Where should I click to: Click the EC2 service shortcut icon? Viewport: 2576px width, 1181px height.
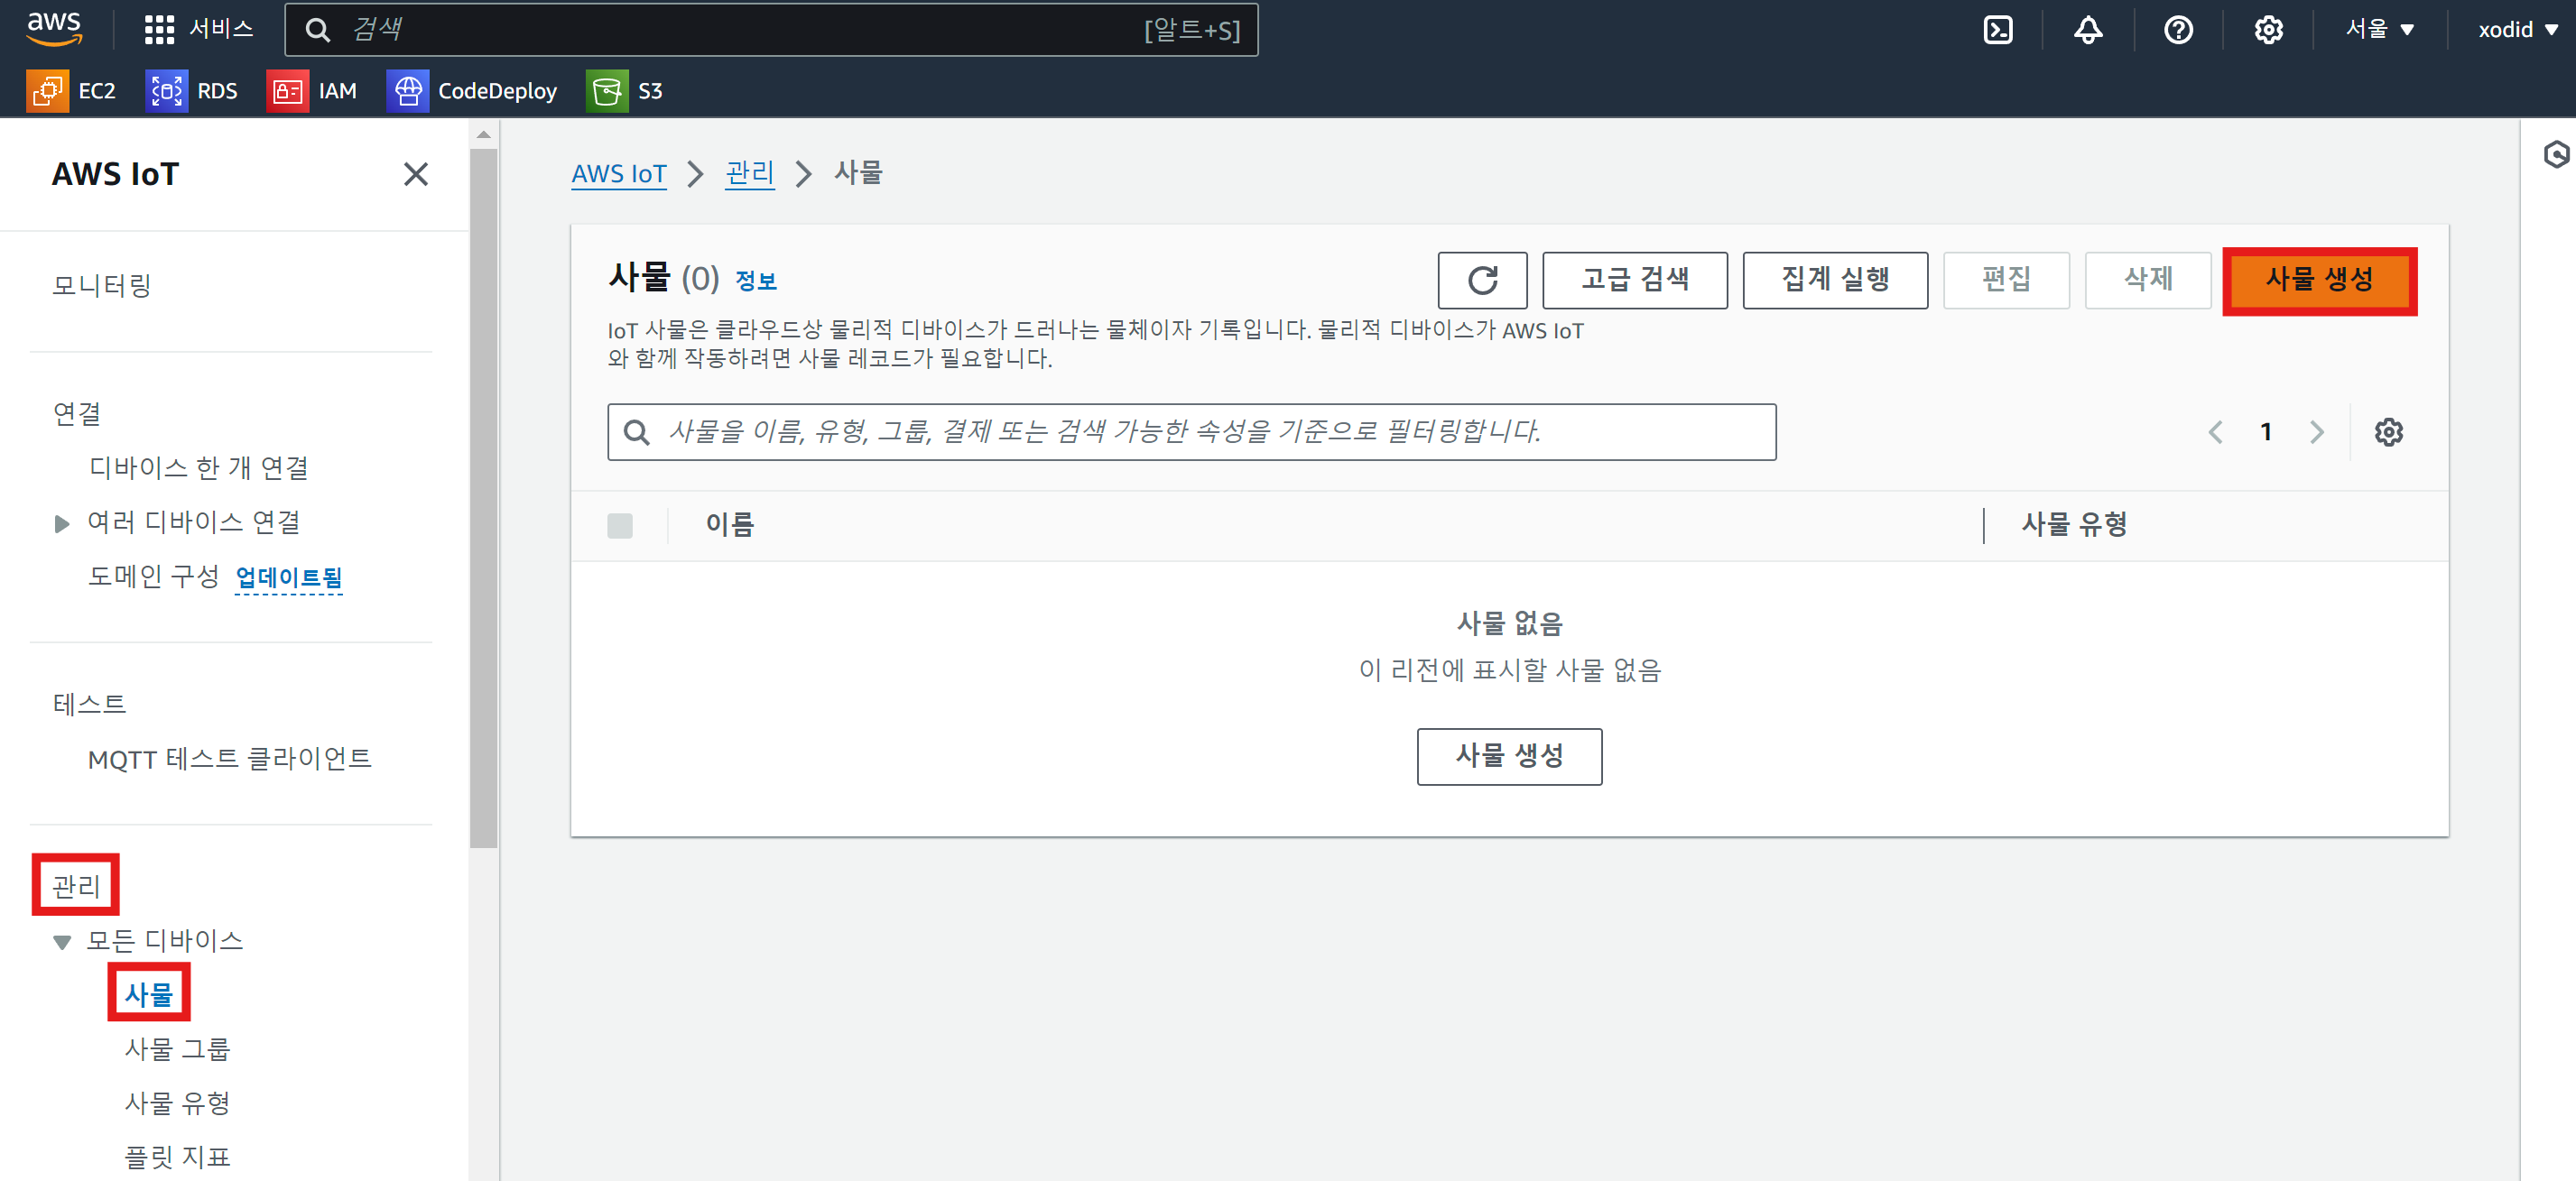[47, 91]
